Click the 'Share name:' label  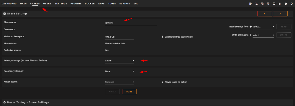click(10, 22)
